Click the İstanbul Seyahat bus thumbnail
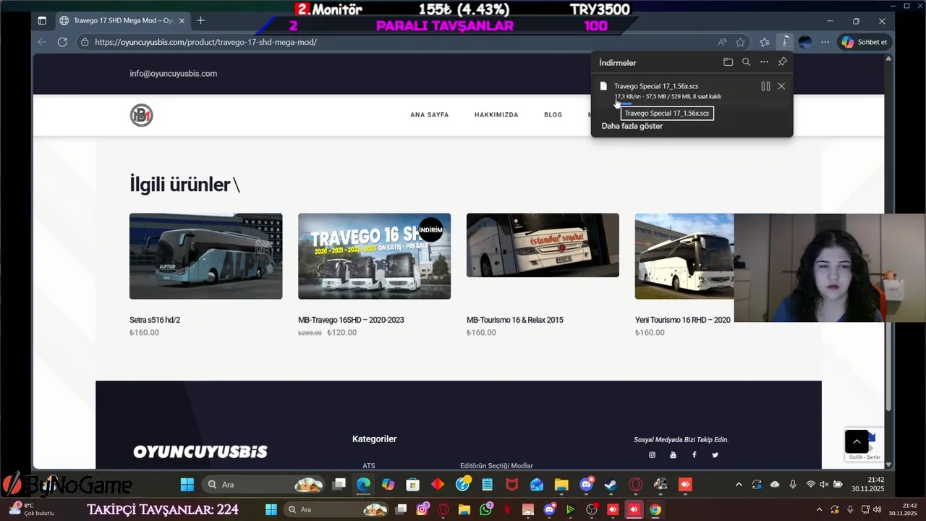Viewport: 926px width, 521px height. (543, 245)
